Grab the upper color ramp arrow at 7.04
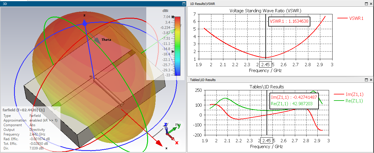Viewport: 374px width, 153px height. (173, 17)
